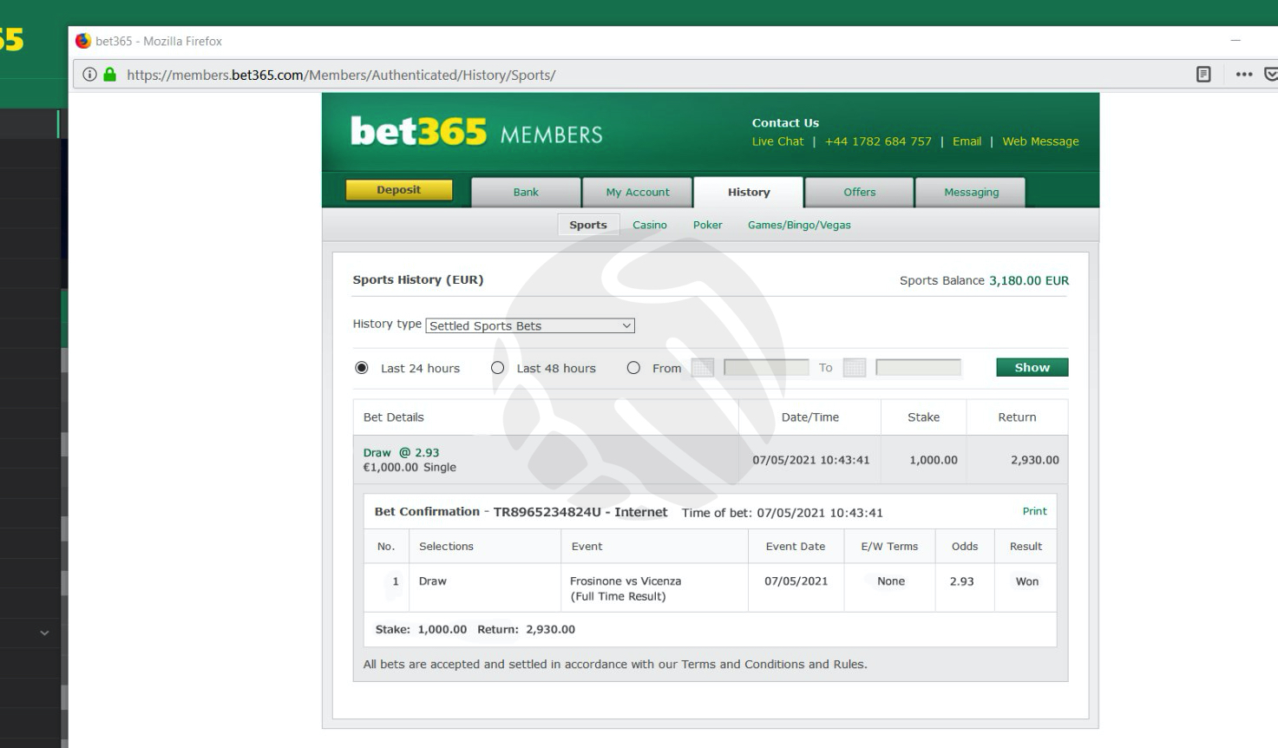
Task: Select the Sports sub-tab
Action: point(588,225)
